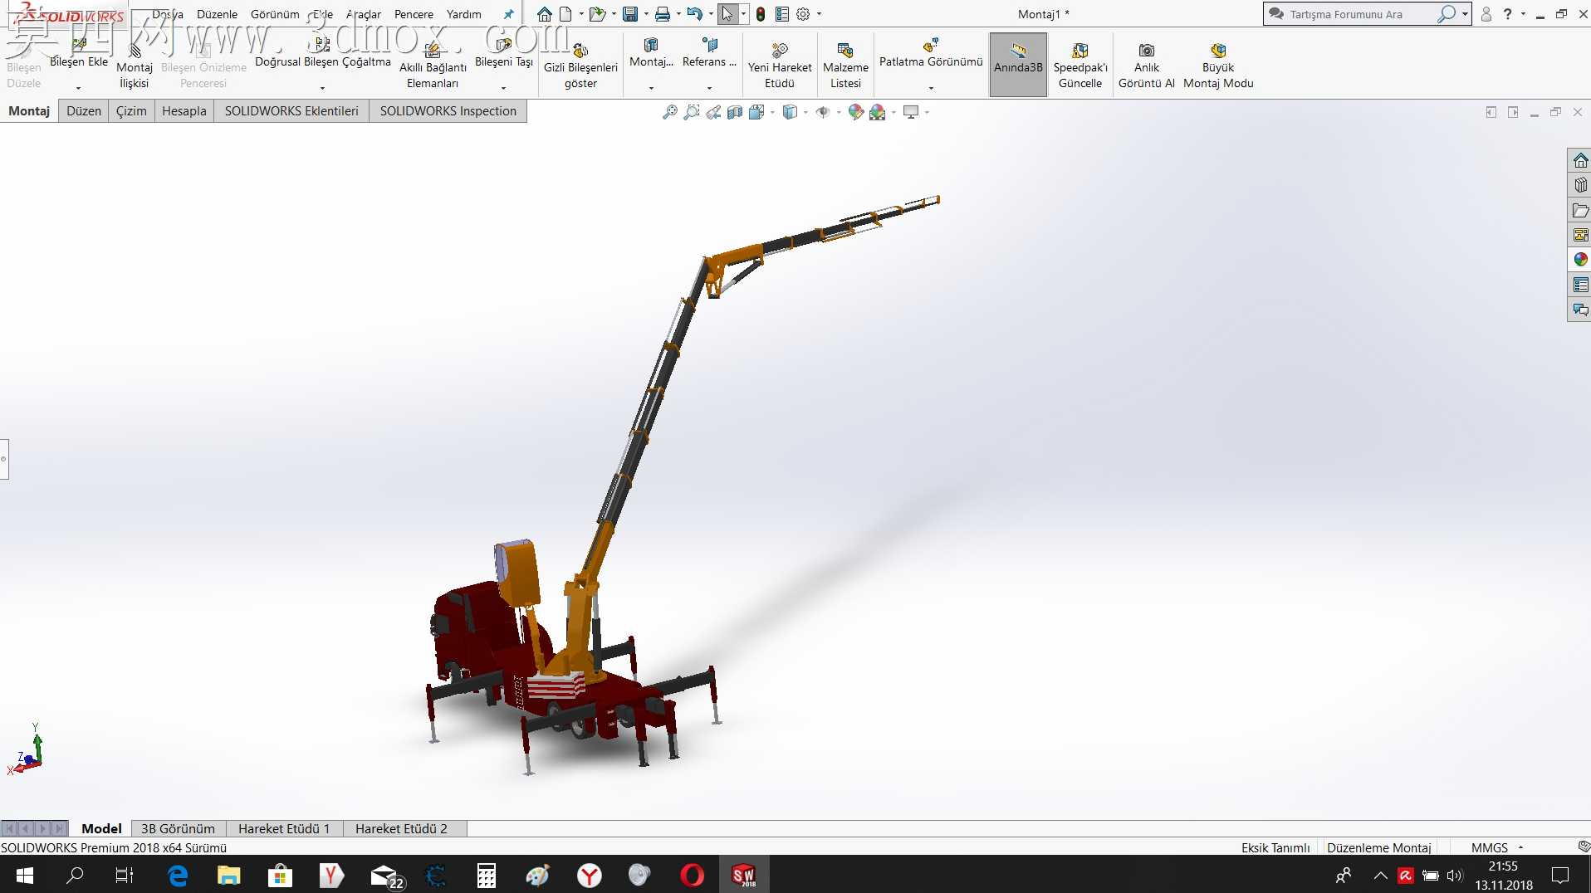Open the Windows Start menu
This screenshot has width=1591, height=893.
coord(25,875)
